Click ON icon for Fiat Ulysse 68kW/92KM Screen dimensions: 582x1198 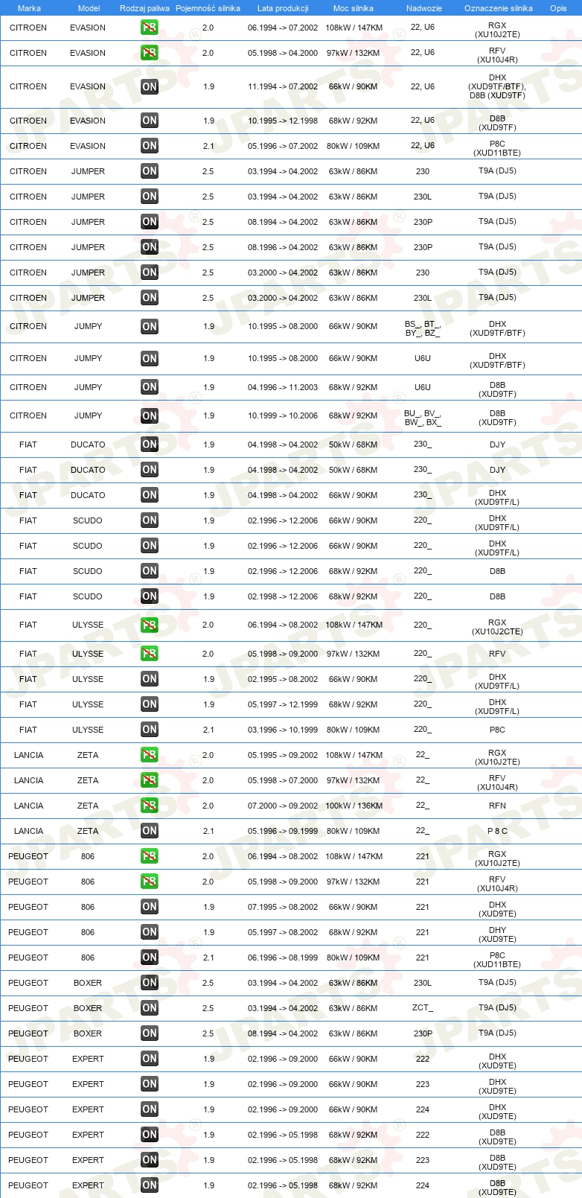click(x=150, y=704)
